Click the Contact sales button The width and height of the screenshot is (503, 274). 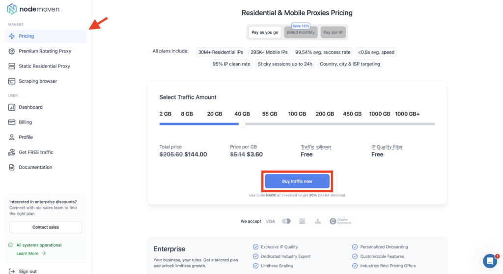pyautogui.click(x=46, y=227)
